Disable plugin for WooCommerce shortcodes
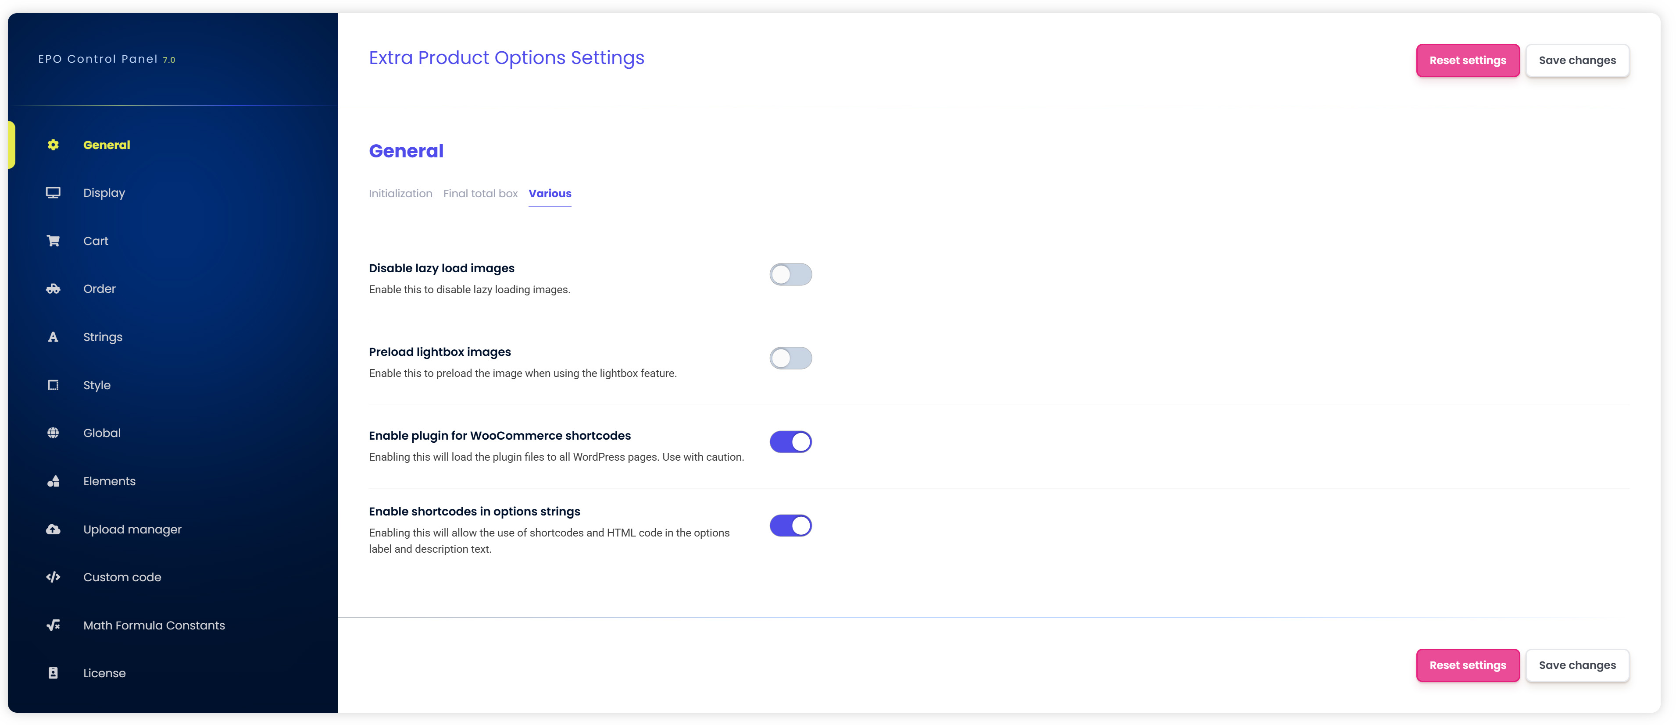This screenshot has width=1676, height=725. pos(790,441)
